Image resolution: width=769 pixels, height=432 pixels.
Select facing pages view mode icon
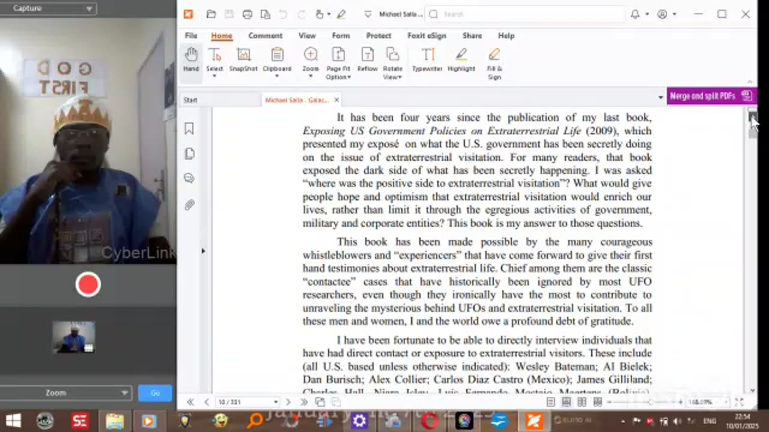(x=582, y=402)
